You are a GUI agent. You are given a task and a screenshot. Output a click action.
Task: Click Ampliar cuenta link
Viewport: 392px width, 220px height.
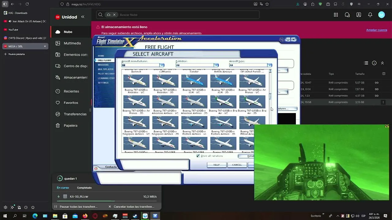pyautogui.click(x=377, y=30)
